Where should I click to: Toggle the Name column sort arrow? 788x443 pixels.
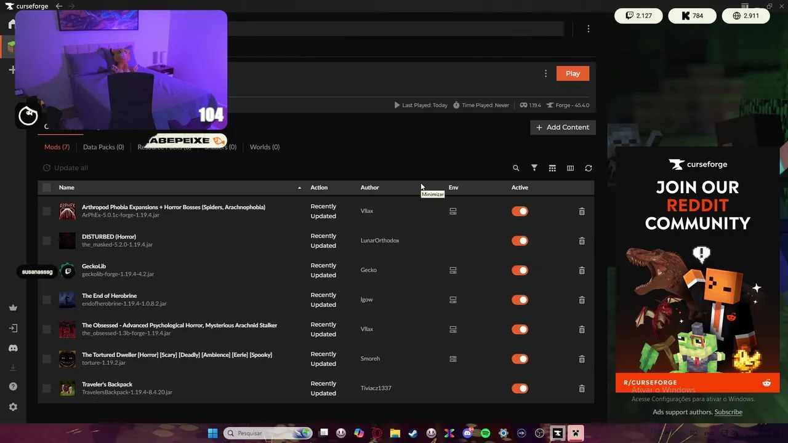click(x=300, y=187)
